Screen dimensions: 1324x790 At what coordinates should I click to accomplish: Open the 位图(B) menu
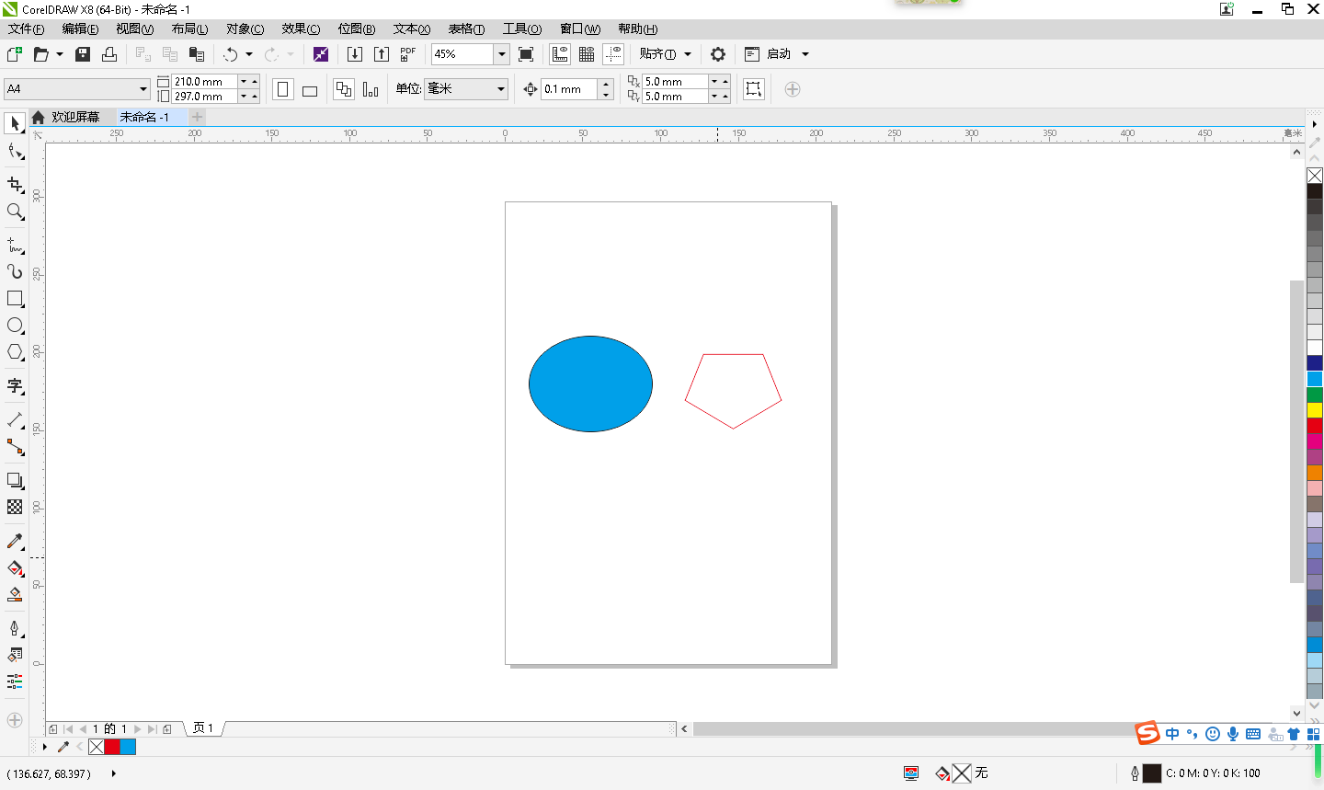(357, 29)
